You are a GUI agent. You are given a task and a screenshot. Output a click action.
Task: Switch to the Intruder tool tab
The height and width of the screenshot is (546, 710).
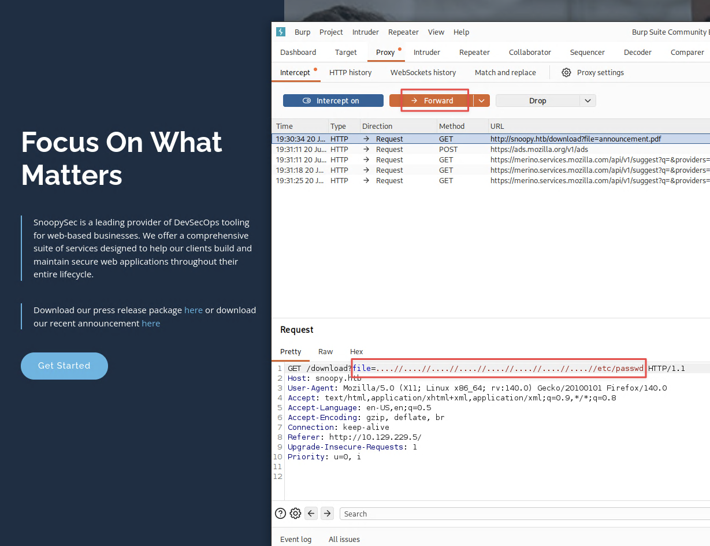(427, 52)
